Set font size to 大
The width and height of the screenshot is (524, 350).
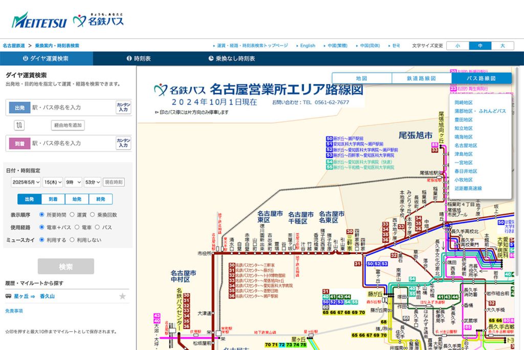coord(503,46)
